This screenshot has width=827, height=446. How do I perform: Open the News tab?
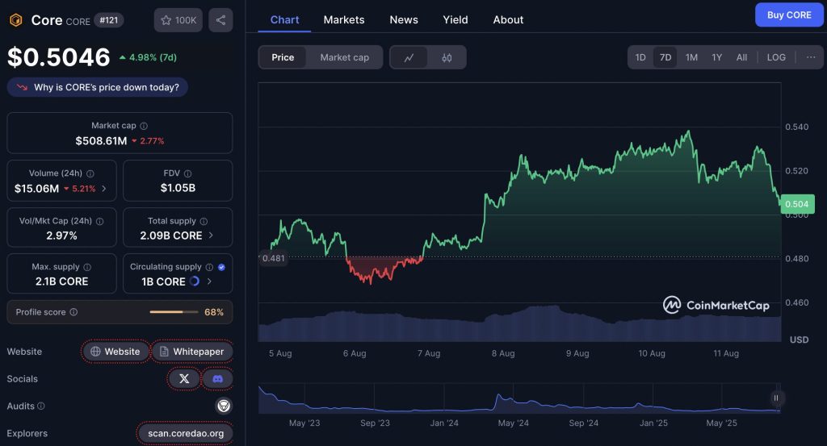404,20
